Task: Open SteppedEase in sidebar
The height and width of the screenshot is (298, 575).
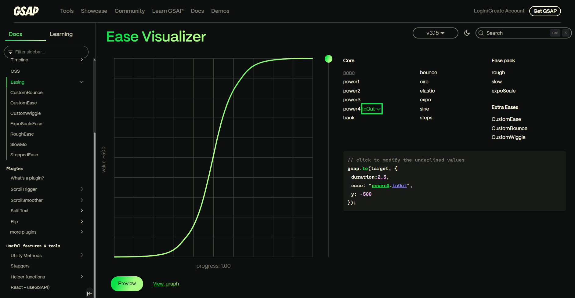Action: point(24,155)
